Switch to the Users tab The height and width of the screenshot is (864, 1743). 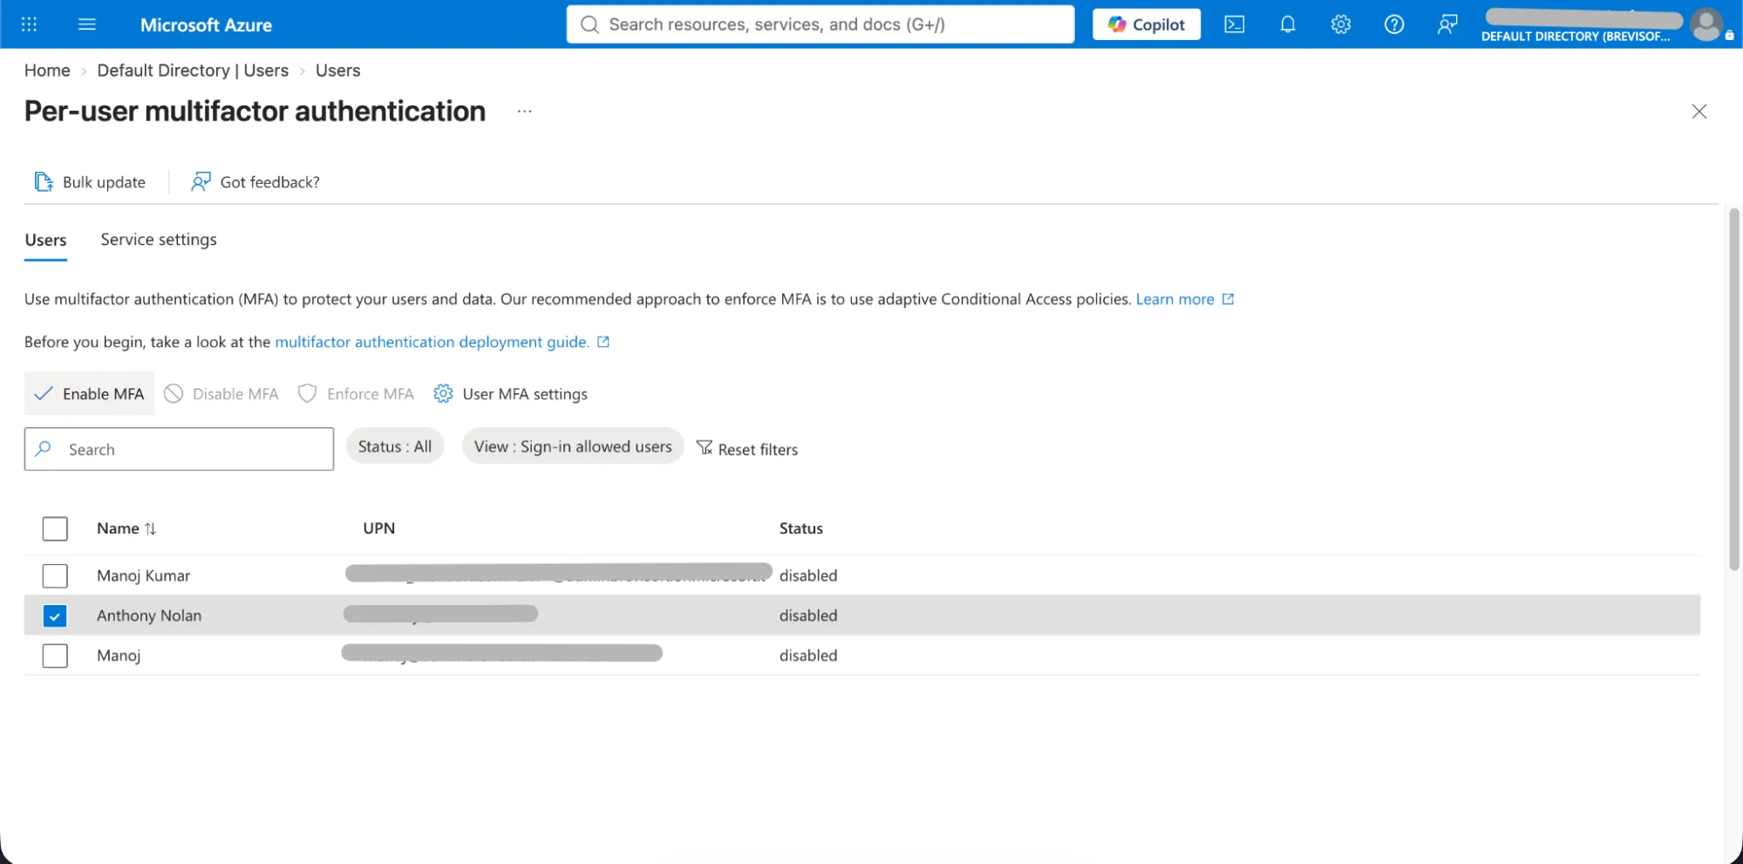(x=45, y=240)
